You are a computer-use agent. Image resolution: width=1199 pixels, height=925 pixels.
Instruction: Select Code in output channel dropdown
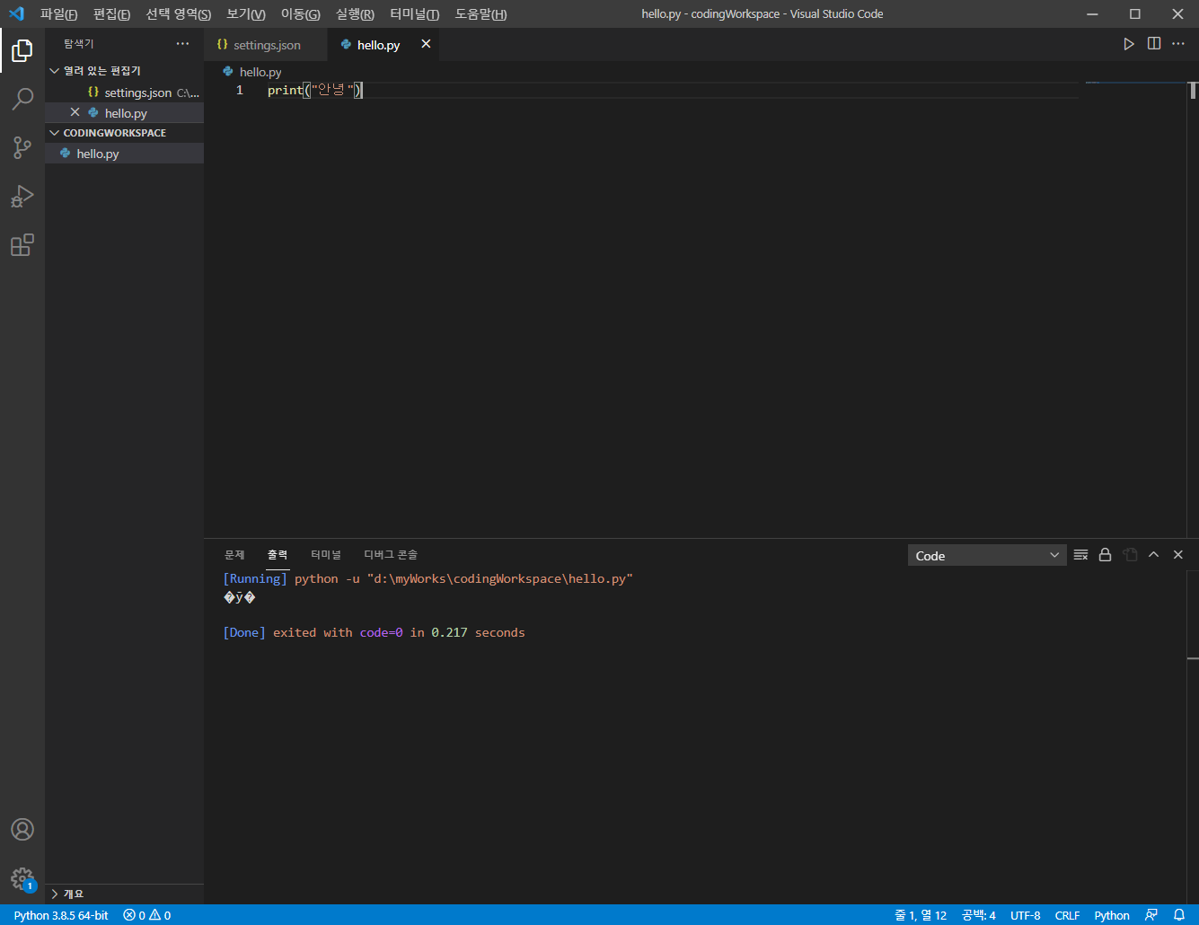(x=987, y=555)
